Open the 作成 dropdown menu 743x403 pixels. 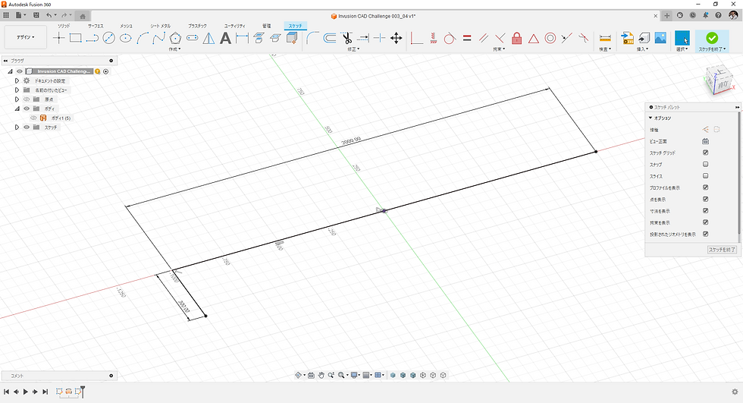[x=174, y=49]
